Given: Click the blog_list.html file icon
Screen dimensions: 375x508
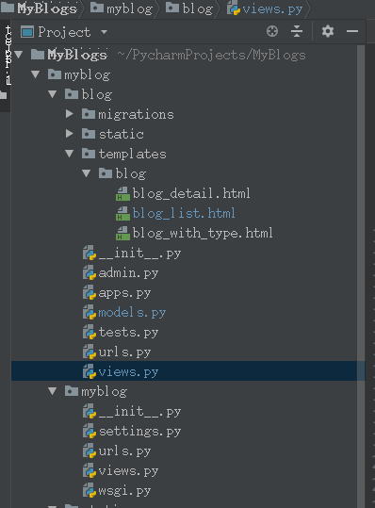Looking at the screenshot, I should coord(122,213).
